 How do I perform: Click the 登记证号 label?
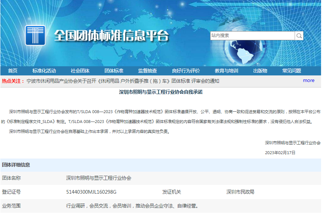(x=11, y=192)
